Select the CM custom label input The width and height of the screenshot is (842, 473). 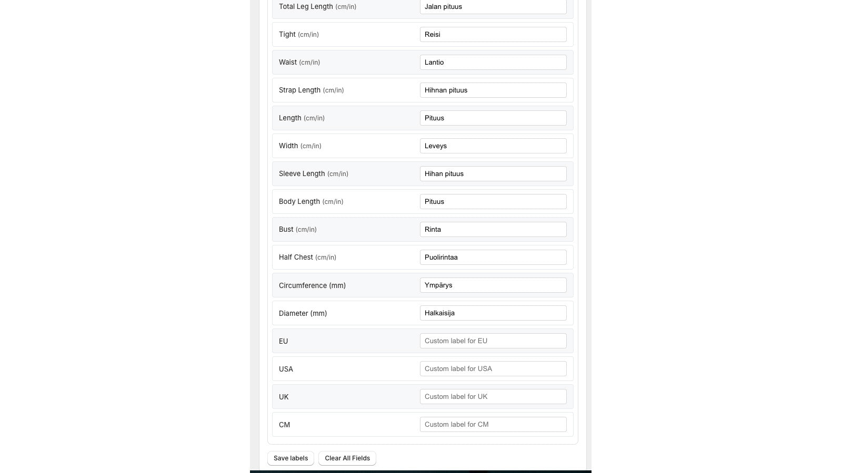tap(493, 425)
